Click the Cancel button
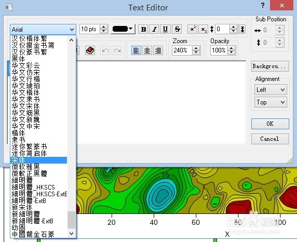The width and height of the screenshot is (297, 242). [270, 139]
